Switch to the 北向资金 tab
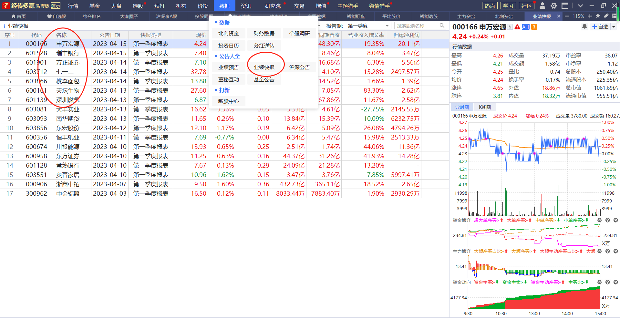The width and height of the screenshot is (620, 320). [504, 16]
